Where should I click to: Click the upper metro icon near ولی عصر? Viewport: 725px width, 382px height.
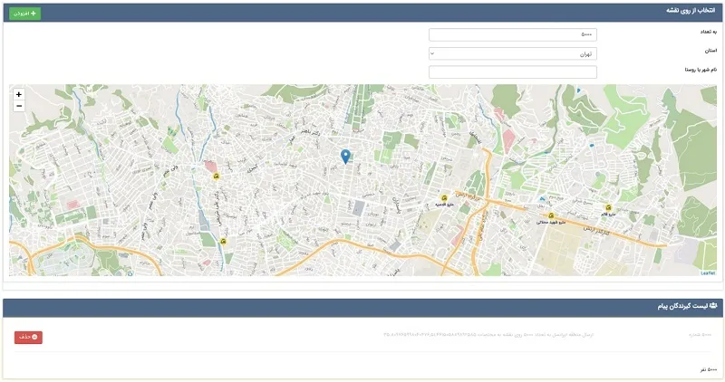tap(216, 176)
